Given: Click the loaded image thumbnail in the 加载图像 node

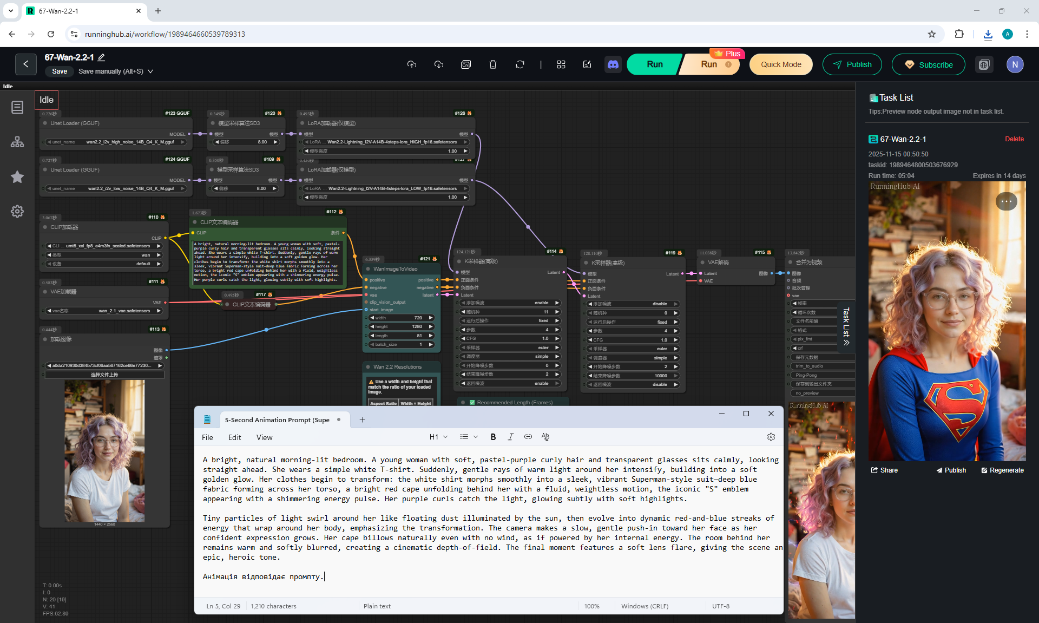Looking at the screenshot, I should [x=104, y=450].
